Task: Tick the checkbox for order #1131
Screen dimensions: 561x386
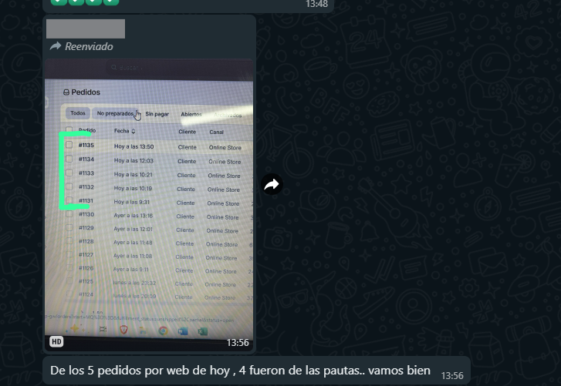Action: [69, 200]
